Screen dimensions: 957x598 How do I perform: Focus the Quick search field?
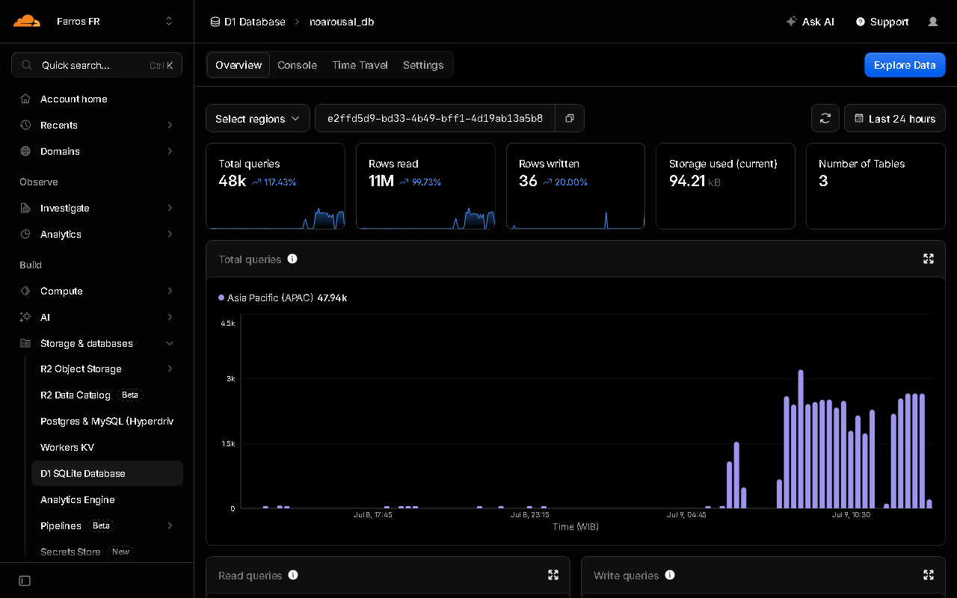pos(96,65)
